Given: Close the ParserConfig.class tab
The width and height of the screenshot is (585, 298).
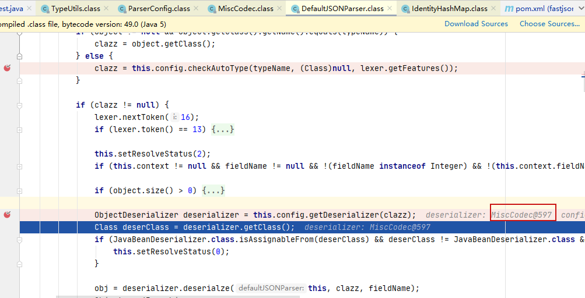Looking at the screenshot, I should click(196, 8).
